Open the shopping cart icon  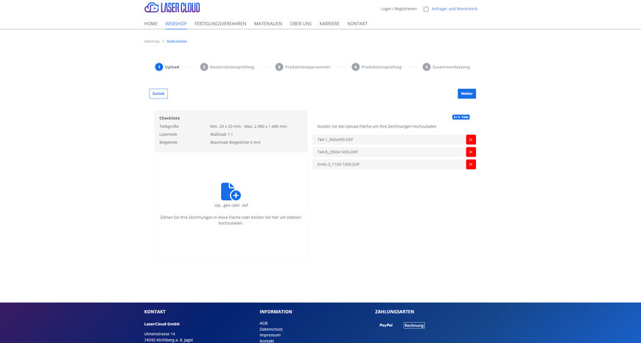pyautogui.click(x=426, y=9)
